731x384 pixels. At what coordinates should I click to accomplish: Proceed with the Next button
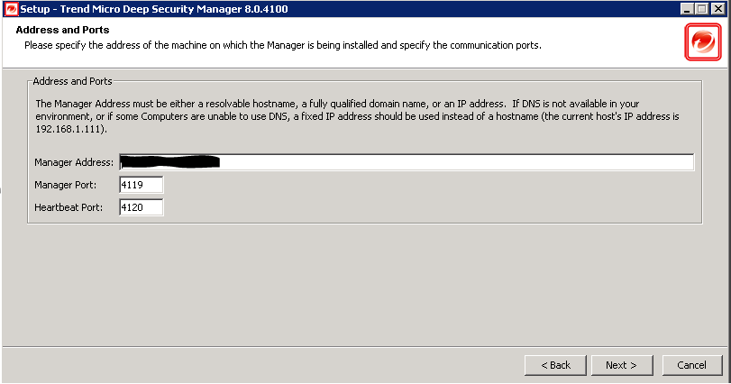click(x=622, y=365)
